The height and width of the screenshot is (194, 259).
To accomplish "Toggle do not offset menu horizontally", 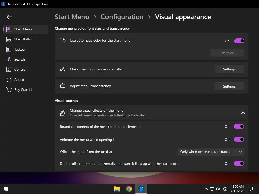I will coord(239,163).
